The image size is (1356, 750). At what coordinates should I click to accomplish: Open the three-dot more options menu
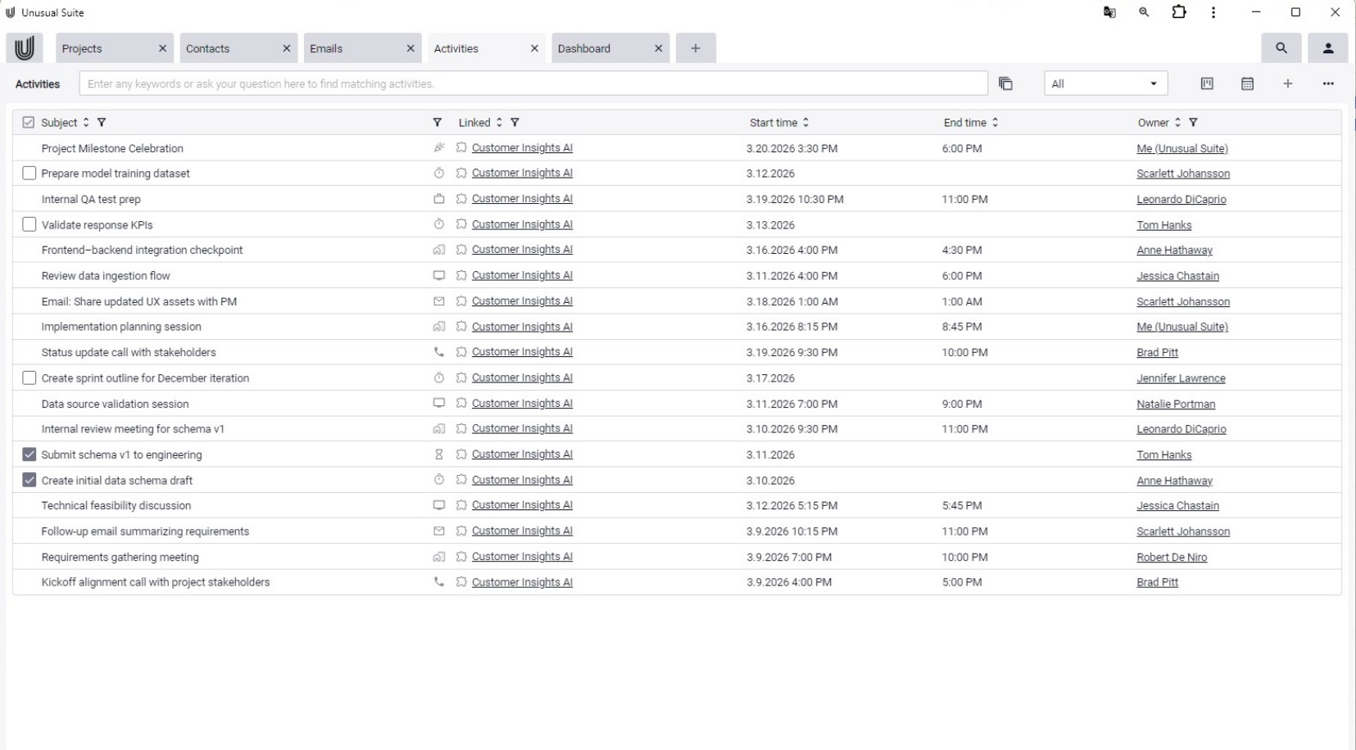pos(1327,84)
